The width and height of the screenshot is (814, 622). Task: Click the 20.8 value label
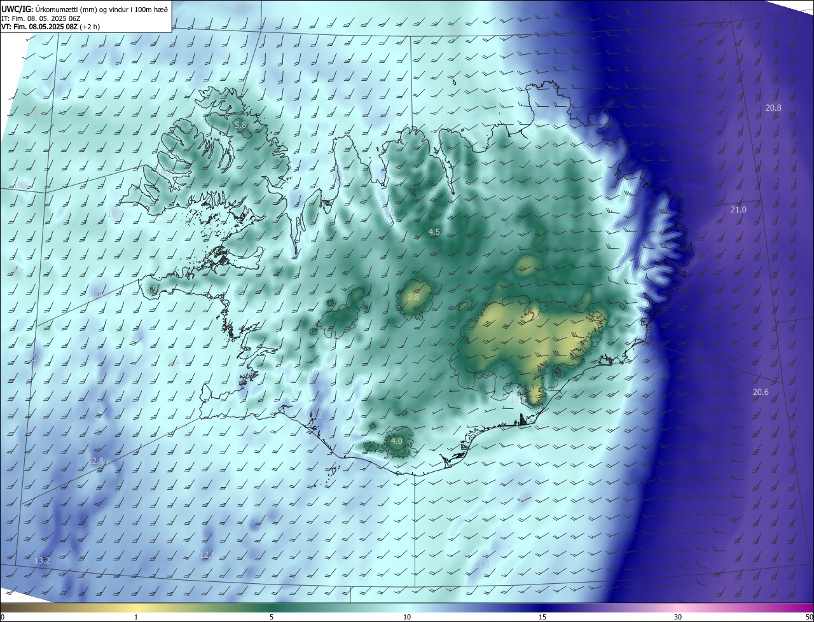(773, 108)
